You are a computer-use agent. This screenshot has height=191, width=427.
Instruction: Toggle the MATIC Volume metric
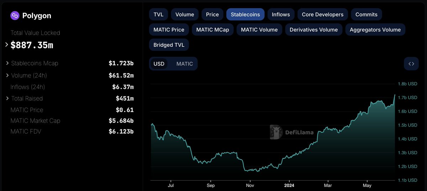click(259, 30)
